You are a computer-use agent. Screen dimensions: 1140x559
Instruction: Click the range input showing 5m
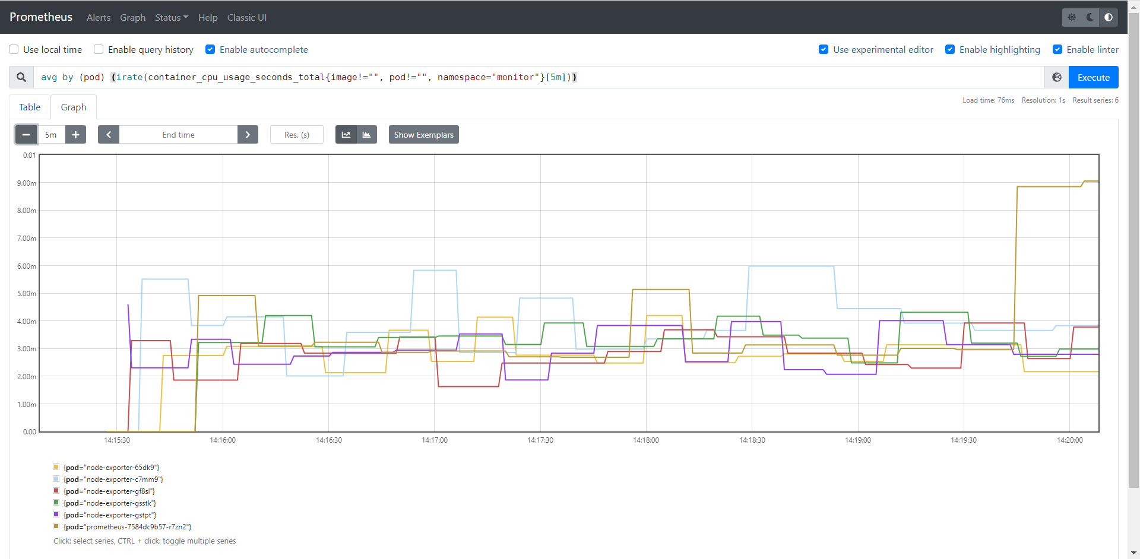(51, 135)
